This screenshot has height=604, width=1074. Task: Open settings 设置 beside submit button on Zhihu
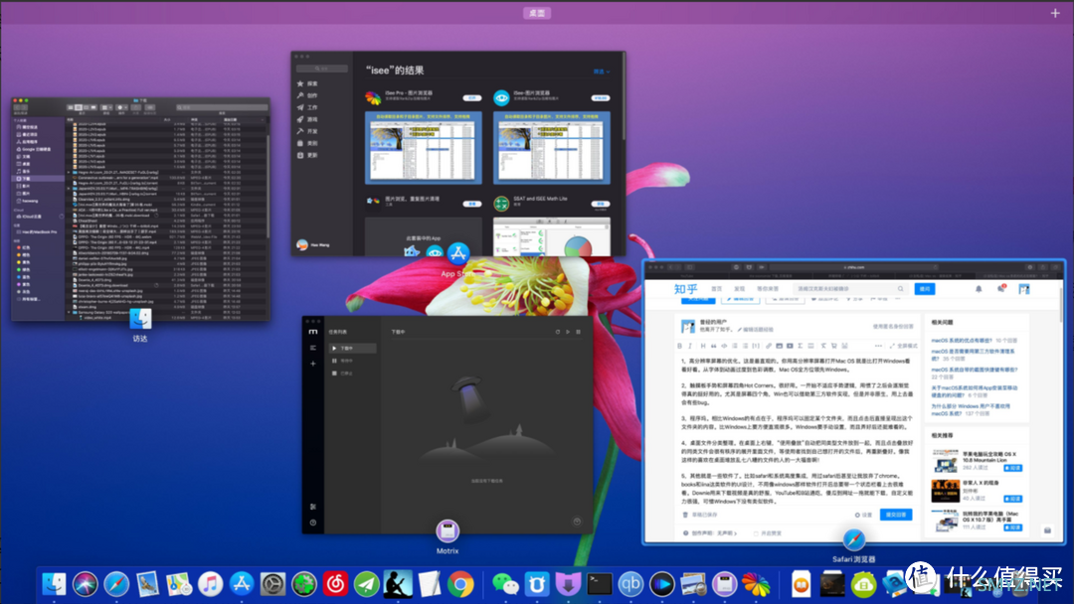click(x=864, y=515)
